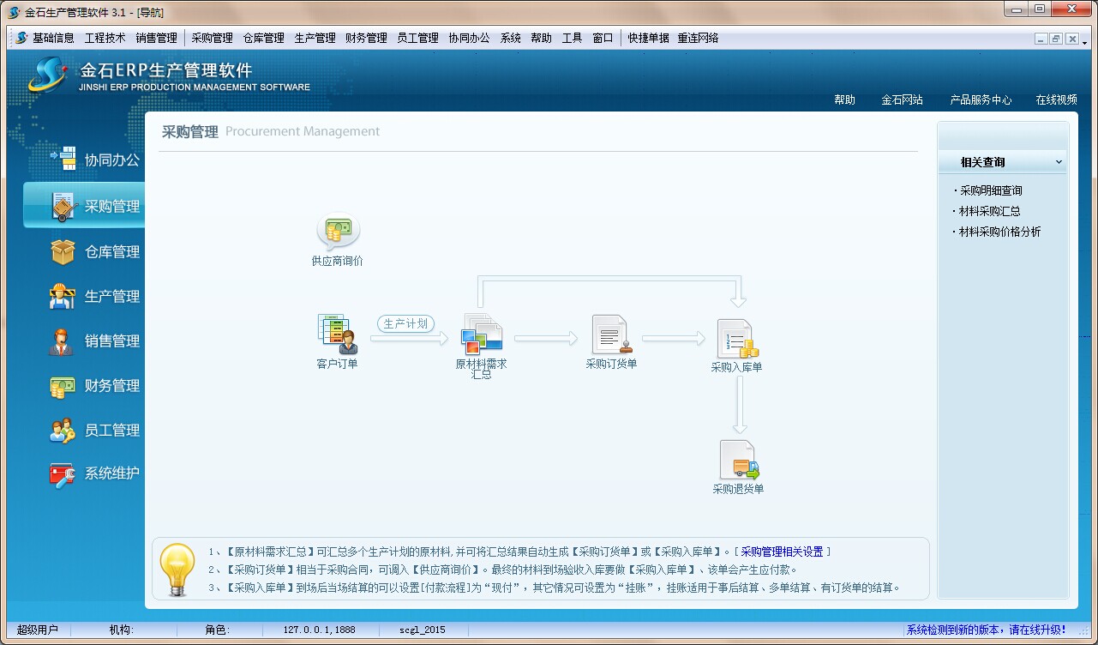Open the 产品服务中心 link

pos(981,99)
